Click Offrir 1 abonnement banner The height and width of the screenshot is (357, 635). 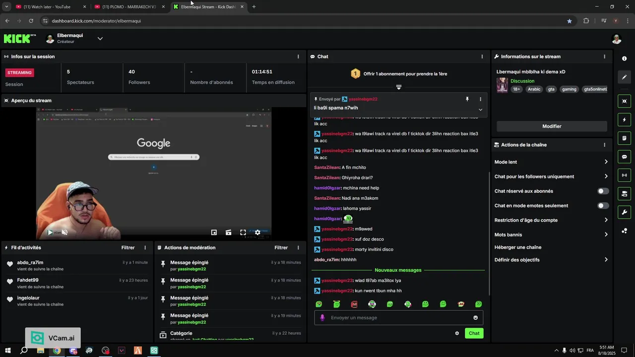pyautogui.click(x=398, y=74)
